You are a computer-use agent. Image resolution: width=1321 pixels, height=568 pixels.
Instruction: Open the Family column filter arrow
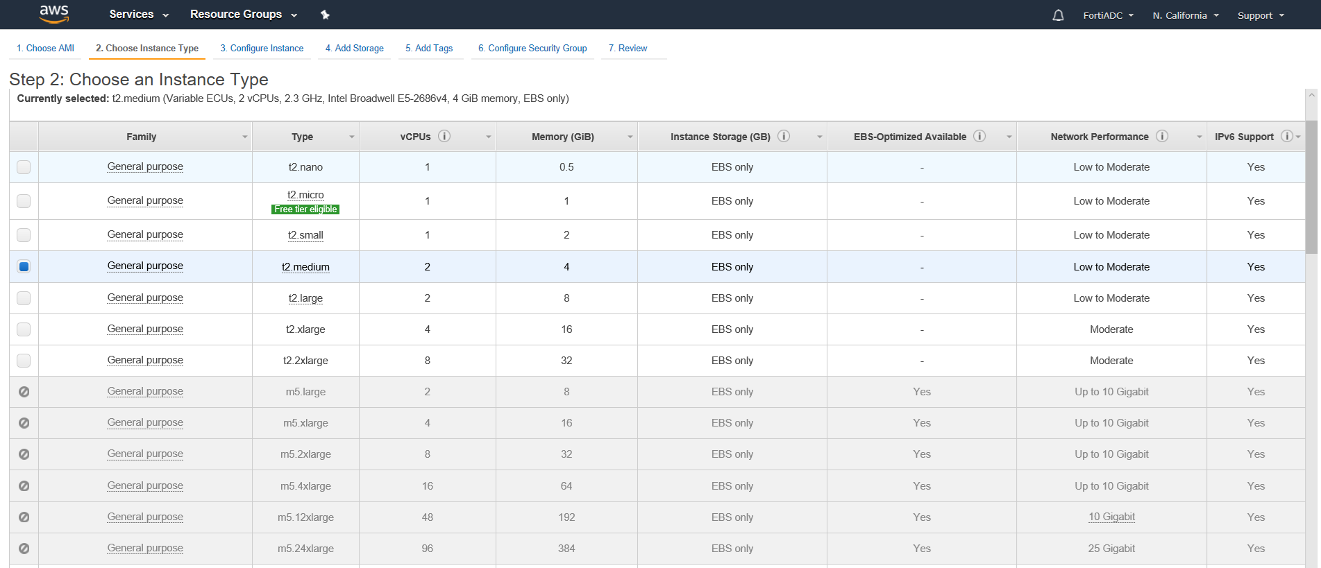click(244, 137)
